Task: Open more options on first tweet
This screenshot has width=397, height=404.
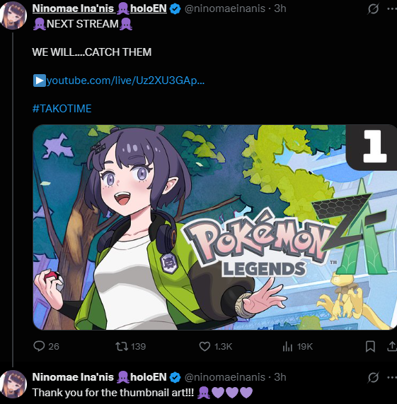Action: 392,8
